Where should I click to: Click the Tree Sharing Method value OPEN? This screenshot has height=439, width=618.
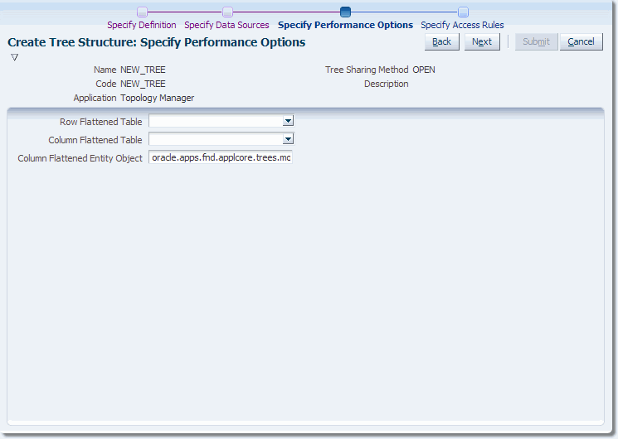click(x=424, y=70)
